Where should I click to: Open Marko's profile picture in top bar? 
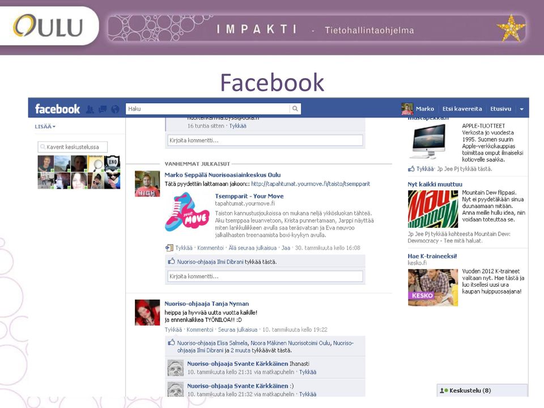click(407, 109)
